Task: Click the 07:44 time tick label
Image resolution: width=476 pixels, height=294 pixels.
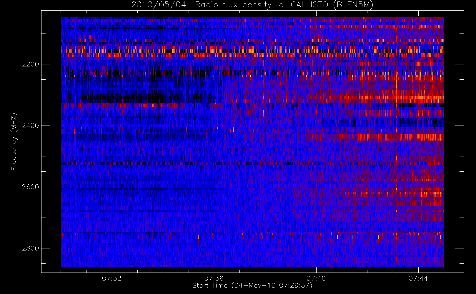Action: click(418, 278)
